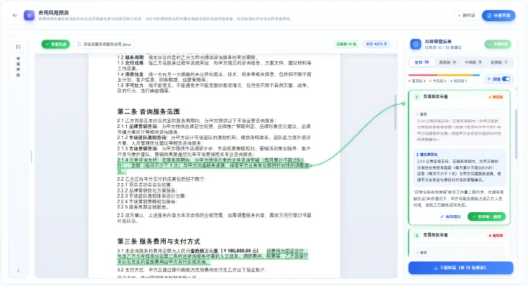Click the red high-risk segment of the risk bar
The image size is (528, 286).
422,75
